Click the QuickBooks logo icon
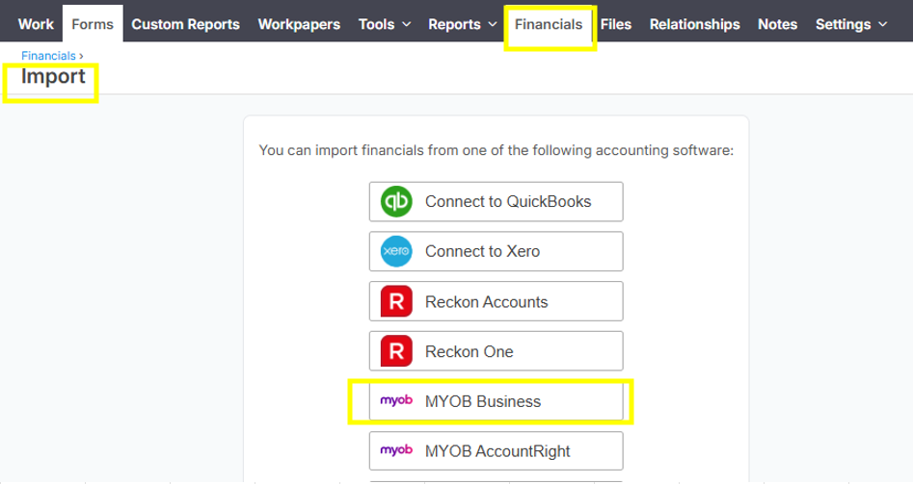913x484 pixels. tap(396, 202)
